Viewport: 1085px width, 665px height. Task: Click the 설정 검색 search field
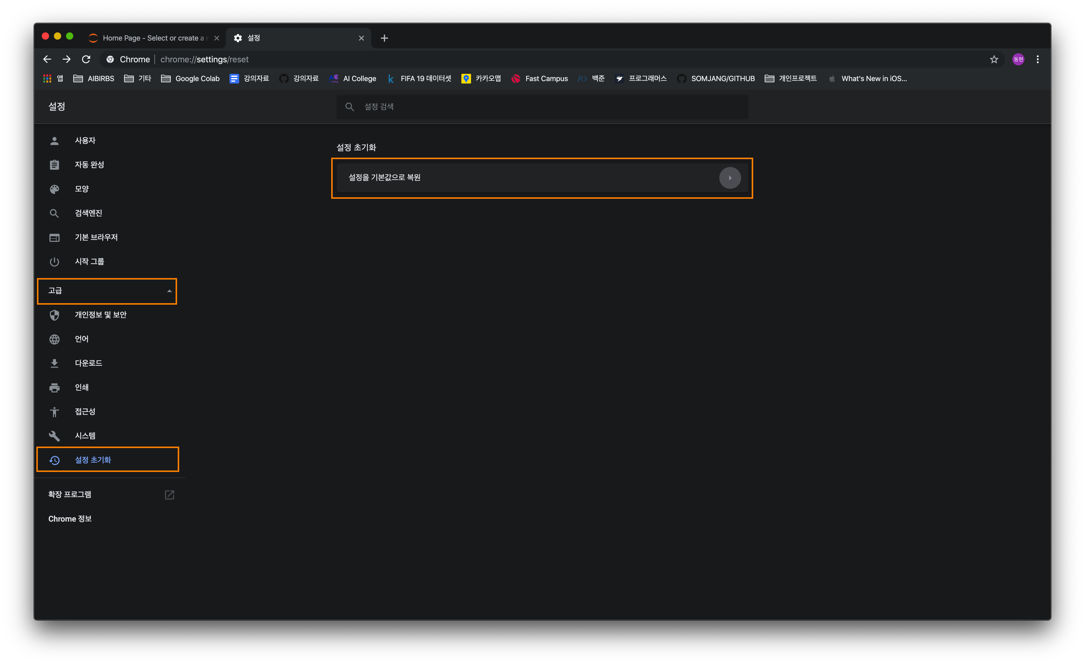[542, 107]
